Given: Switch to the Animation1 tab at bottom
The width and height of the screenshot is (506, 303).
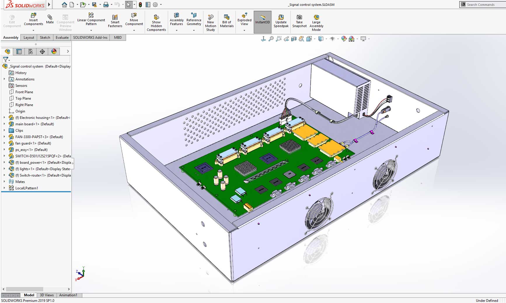Looking at the screenshot, I should point(68,295).
